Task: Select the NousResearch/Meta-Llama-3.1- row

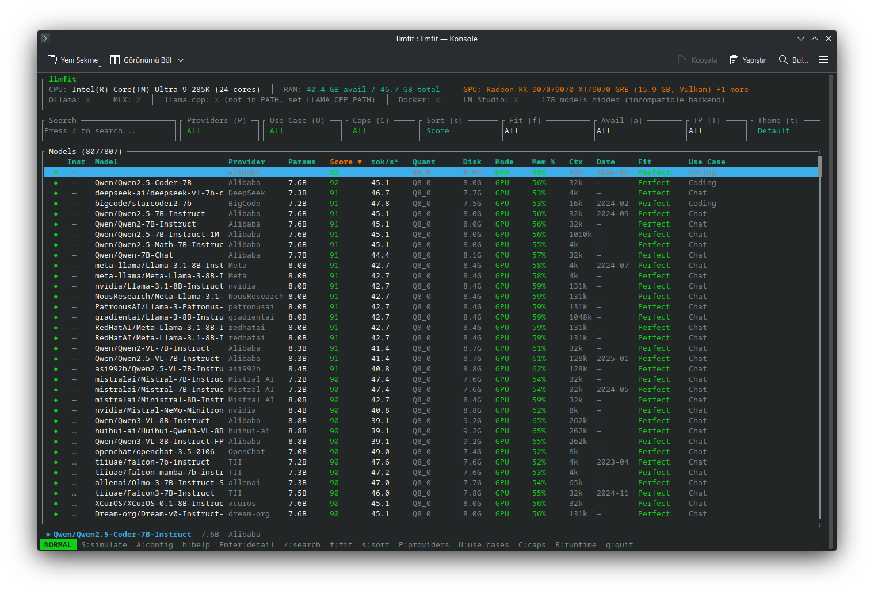Action: pos(431,297)
